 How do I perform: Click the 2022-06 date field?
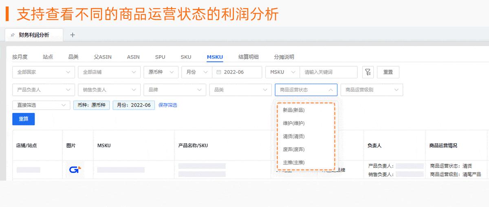pos(237,72)
